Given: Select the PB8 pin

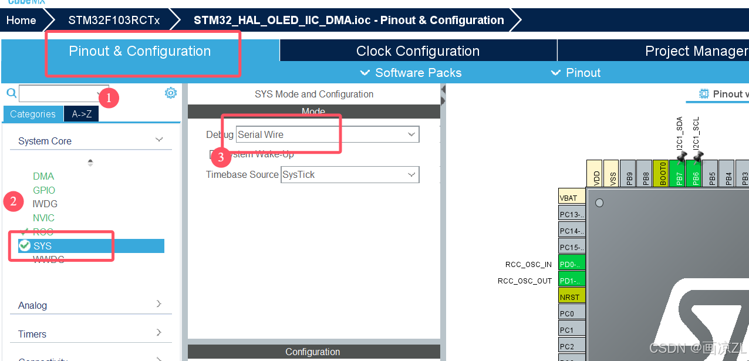Looking at the screenshot, I should pyautogui.click(x=646, y=174).
